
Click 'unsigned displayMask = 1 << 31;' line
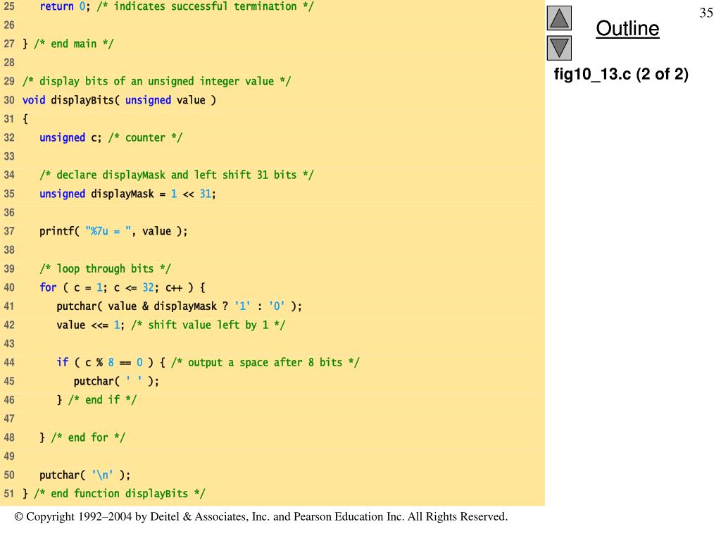pyautogui.click(x=128, y=194)
